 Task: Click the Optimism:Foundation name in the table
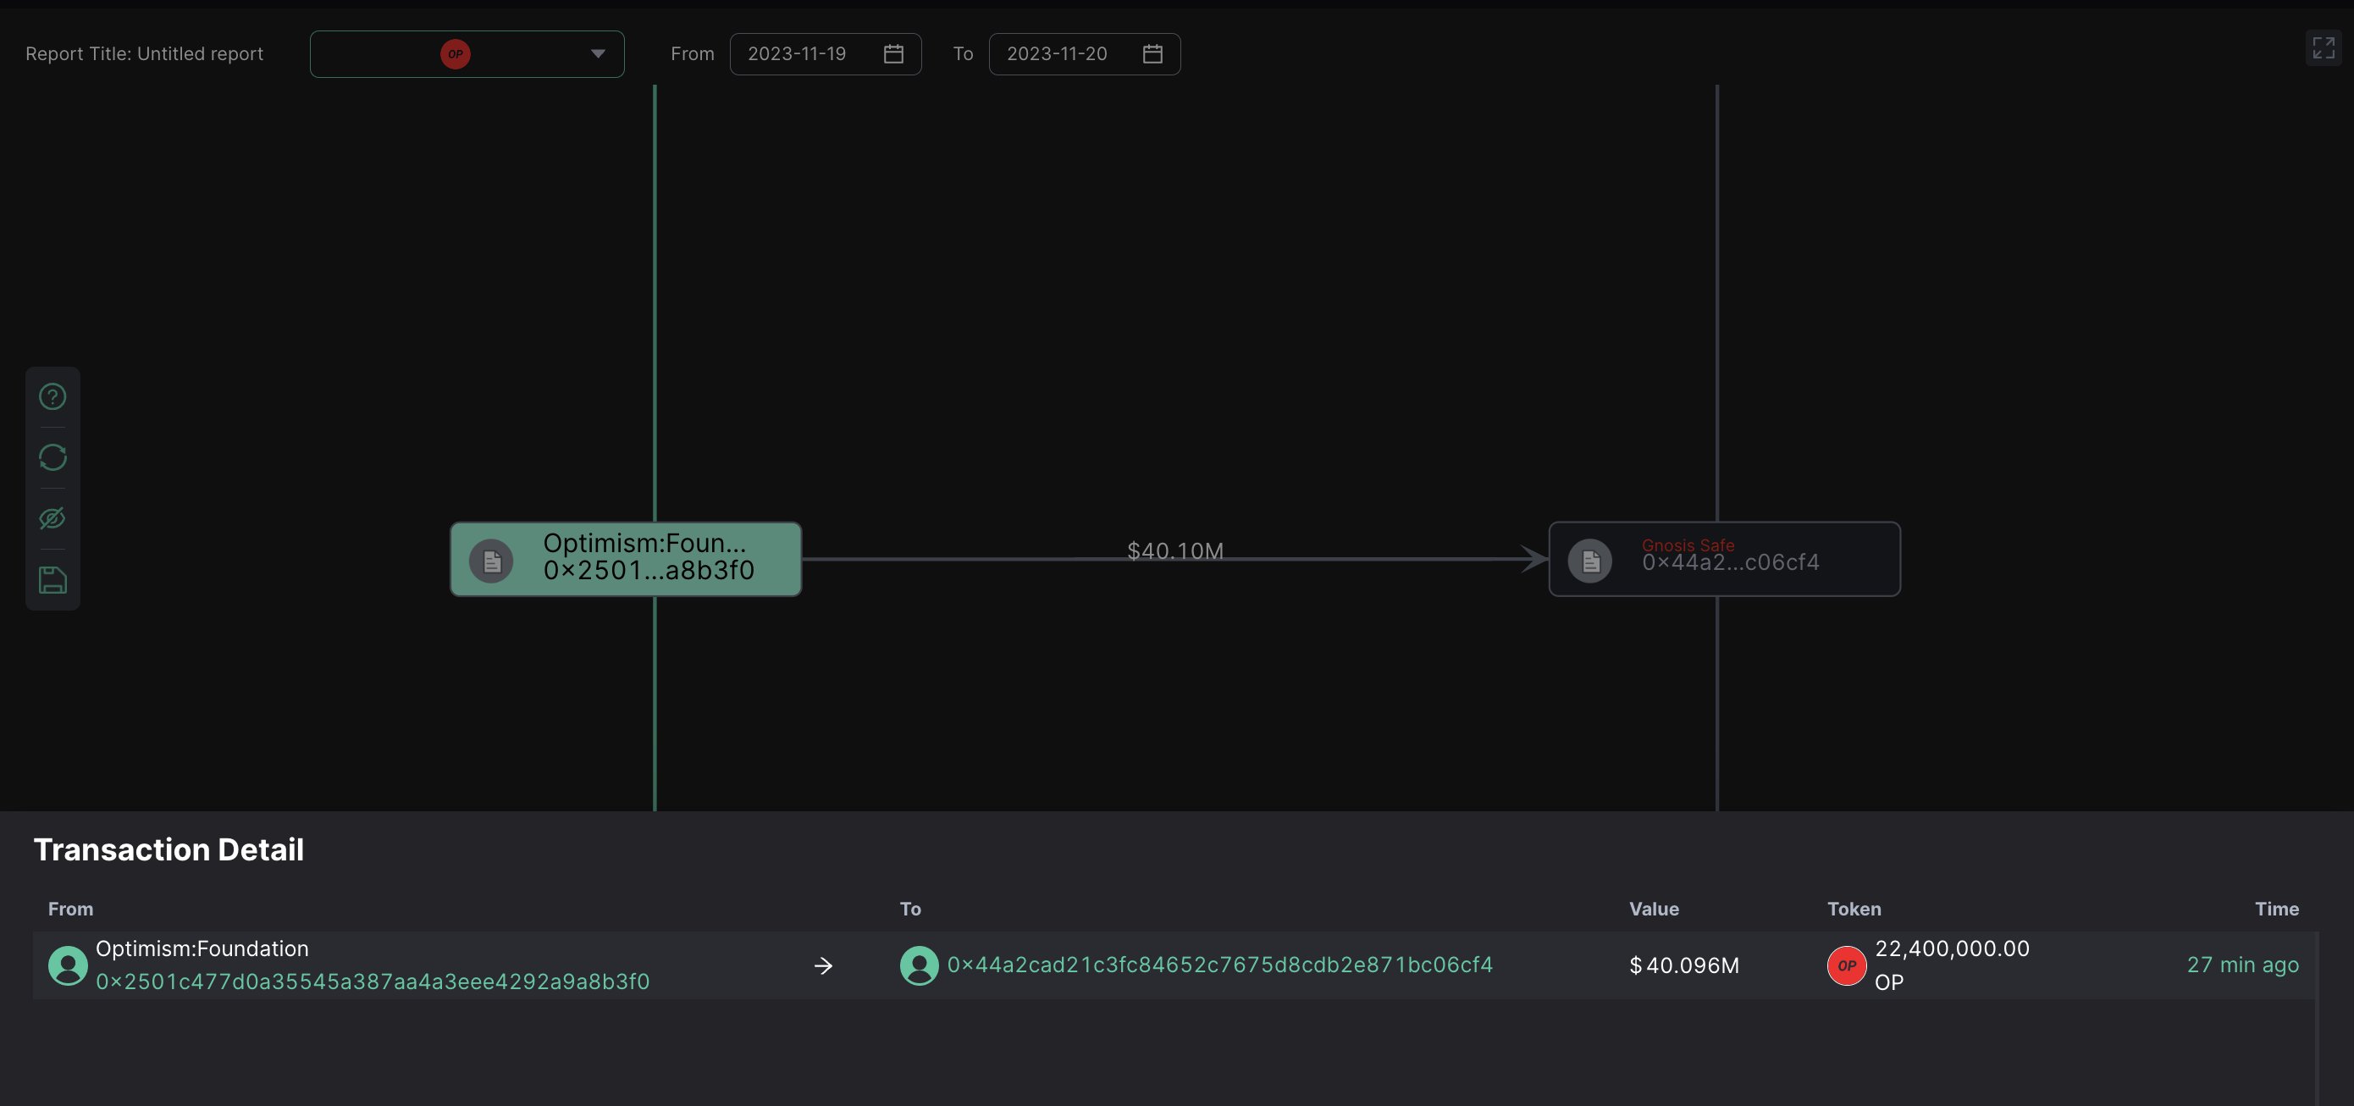[x=202, y=948]
